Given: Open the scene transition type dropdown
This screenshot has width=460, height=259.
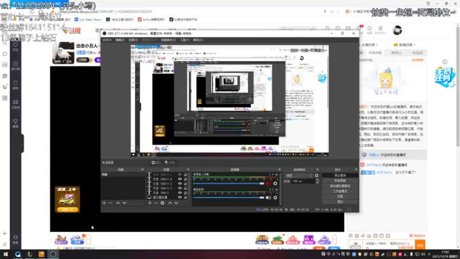Looking at the screenshot, I should (299, 176).
